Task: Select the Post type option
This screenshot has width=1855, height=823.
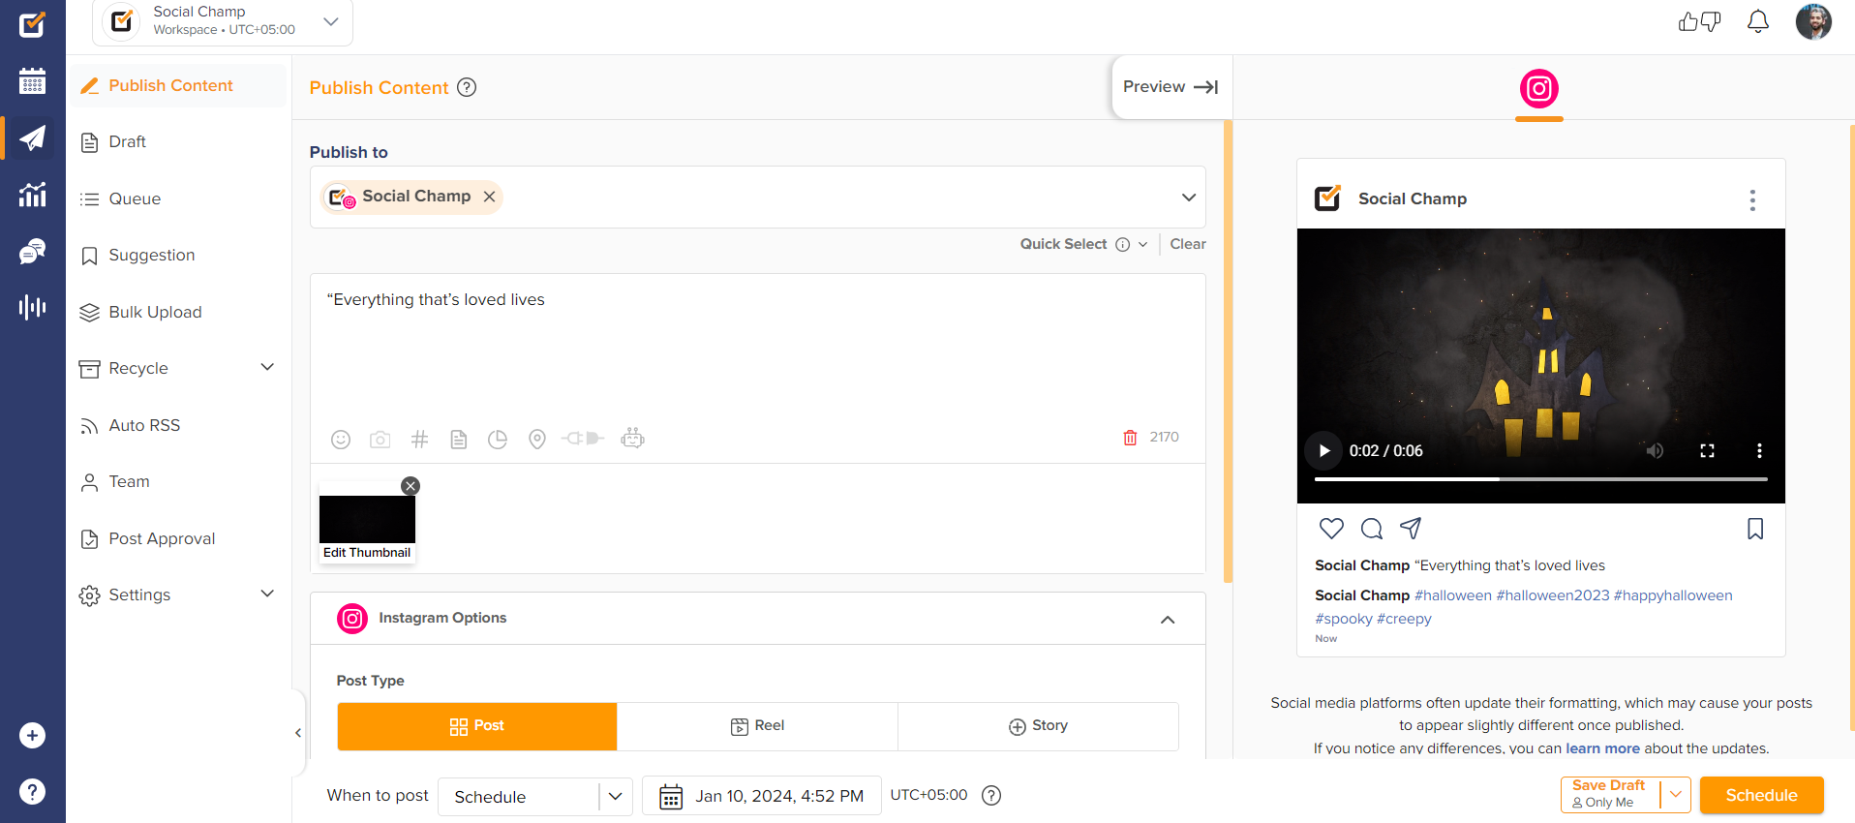Action: (x=477, y=726)
